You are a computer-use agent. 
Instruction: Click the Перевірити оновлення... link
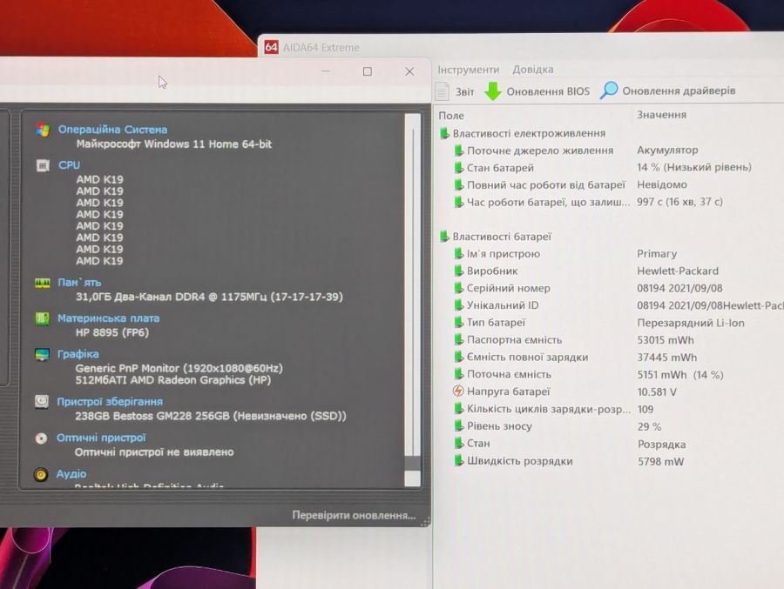[x=354, y=515]
